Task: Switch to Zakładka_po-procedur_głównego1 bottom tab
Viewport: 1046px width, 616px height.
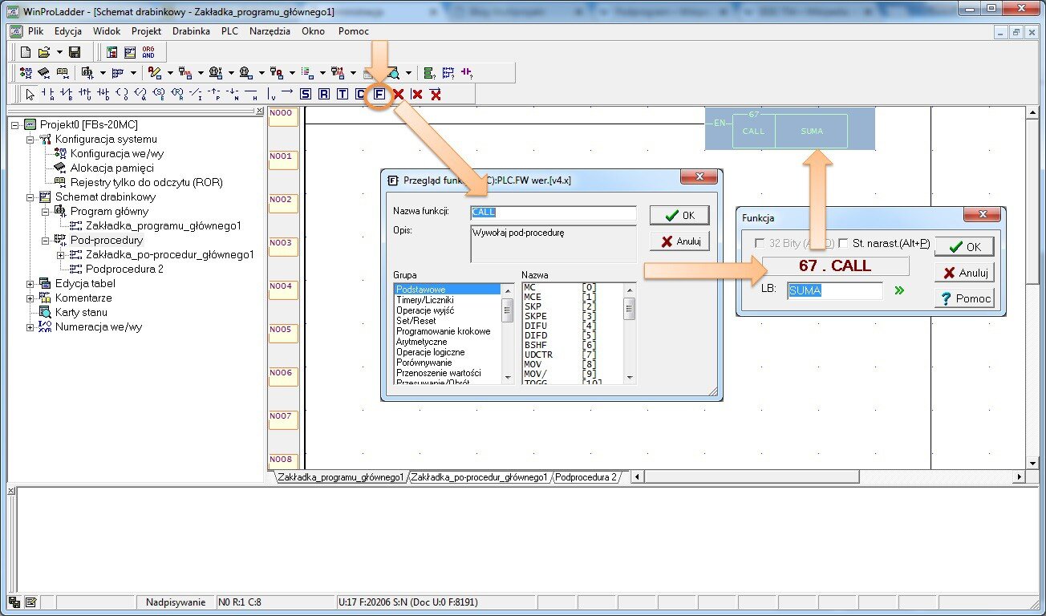Action: (x=480, y=477)
